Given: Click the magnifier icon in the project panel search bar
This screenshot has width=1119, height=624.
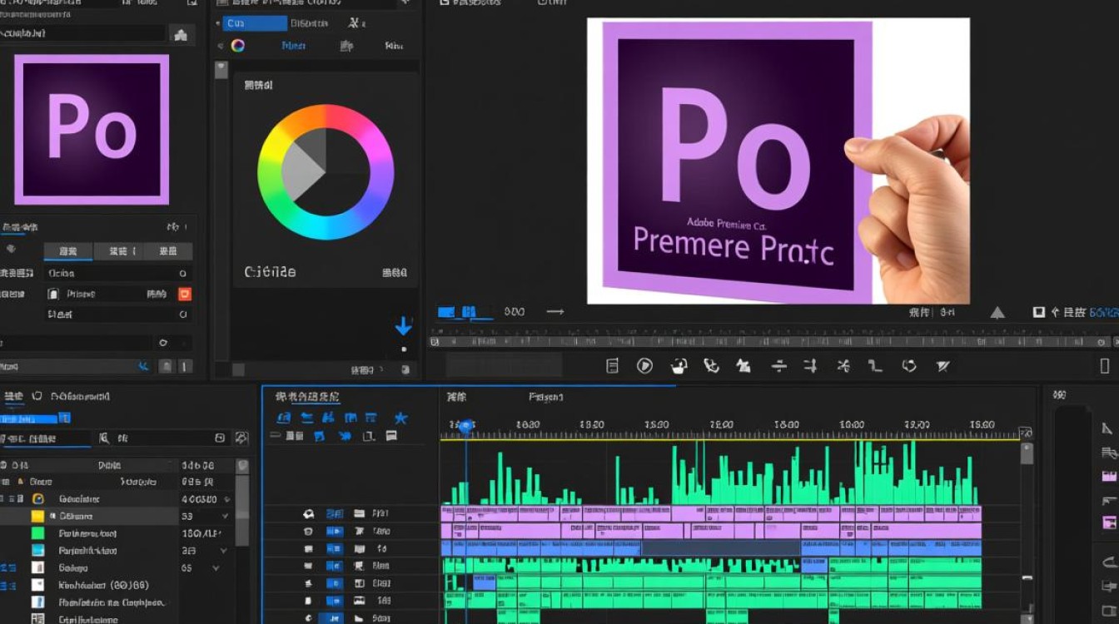Looking at the screenshot, I should coord(104,438).
